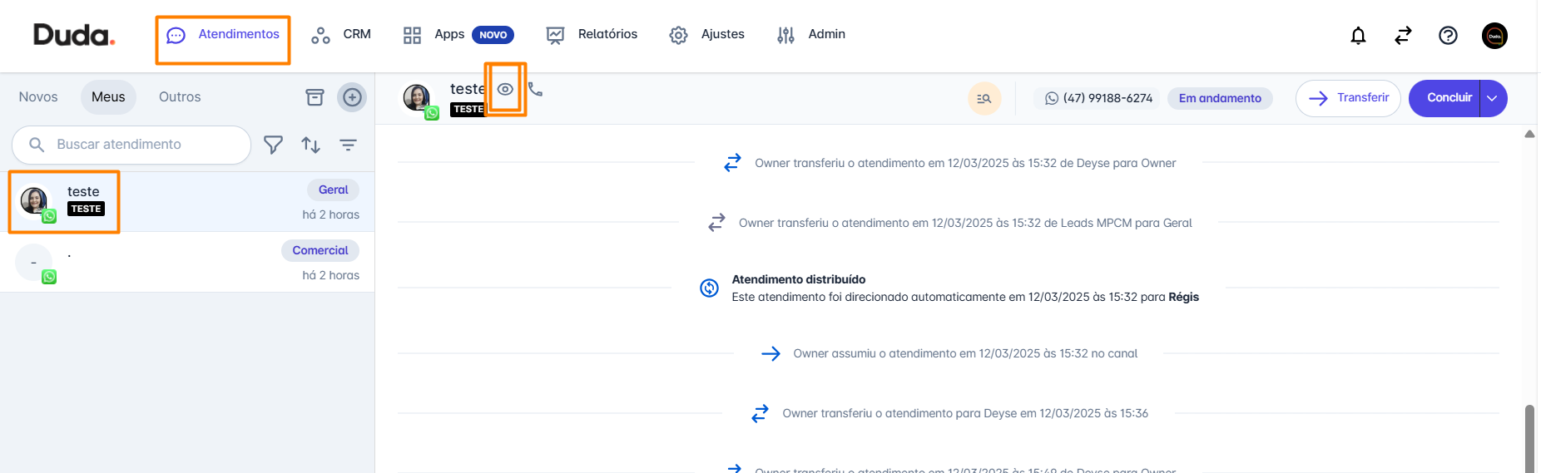The image size is (1541, 473).
Task: Click the Geral department tag
Action: click(334, 190)
